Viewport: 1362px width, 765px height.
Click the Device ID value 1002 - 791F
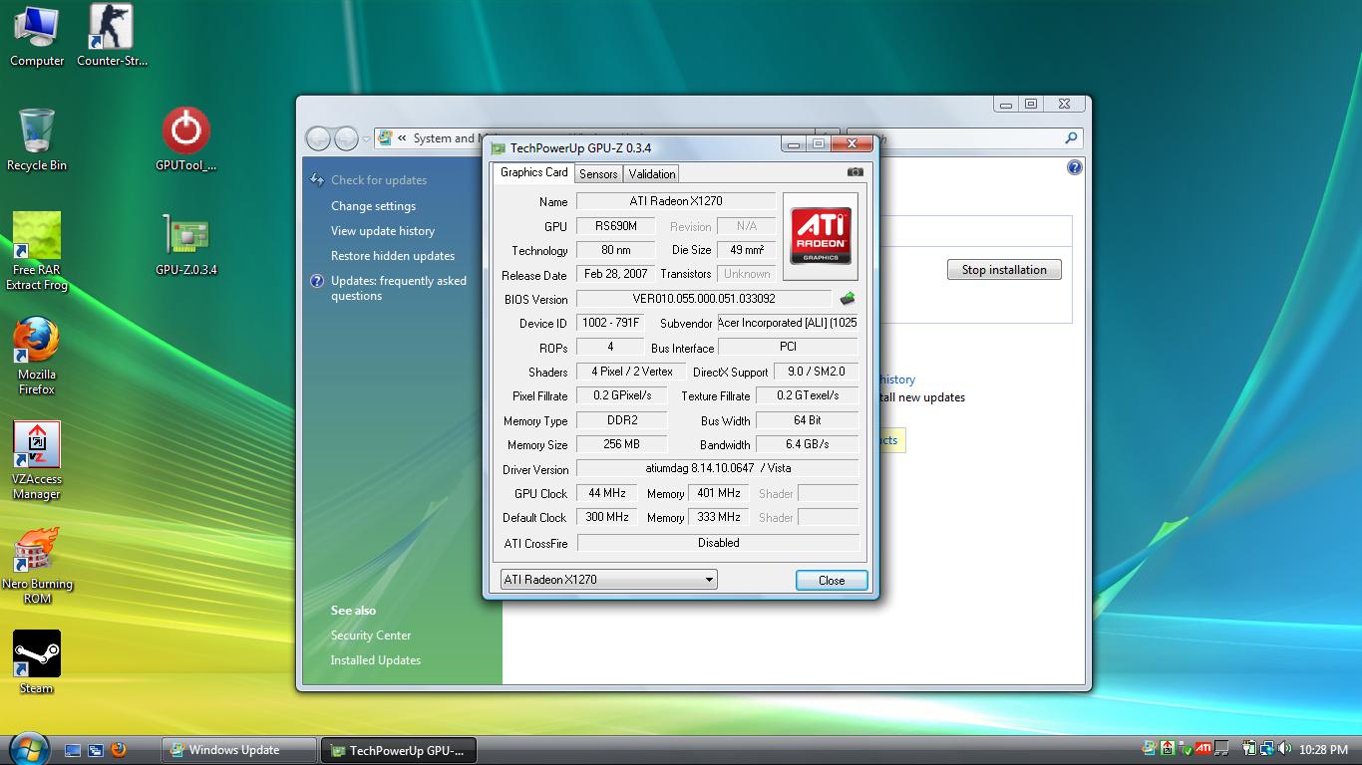[x=611, y=323]
